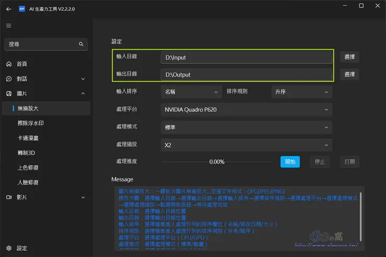Click the 設定 section heading
The image size is (386, 257).
coord(116,42)
